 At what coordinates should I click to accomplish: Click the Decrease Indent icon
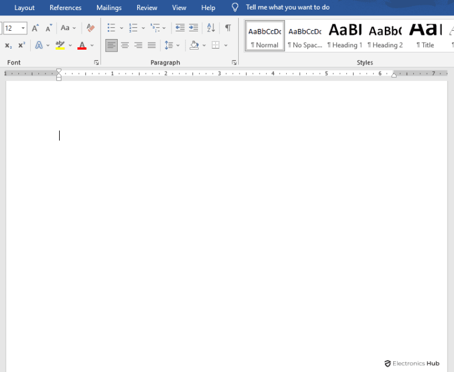(x=180, y=28)
